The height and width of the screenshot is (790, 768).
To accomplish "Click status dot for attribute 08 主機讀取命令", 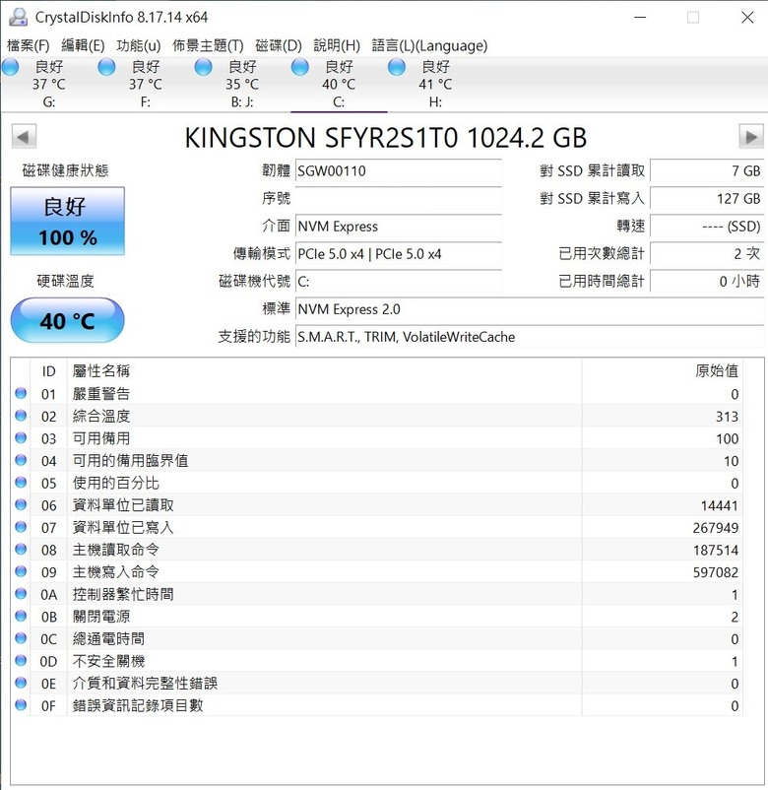I will (21, 549).
